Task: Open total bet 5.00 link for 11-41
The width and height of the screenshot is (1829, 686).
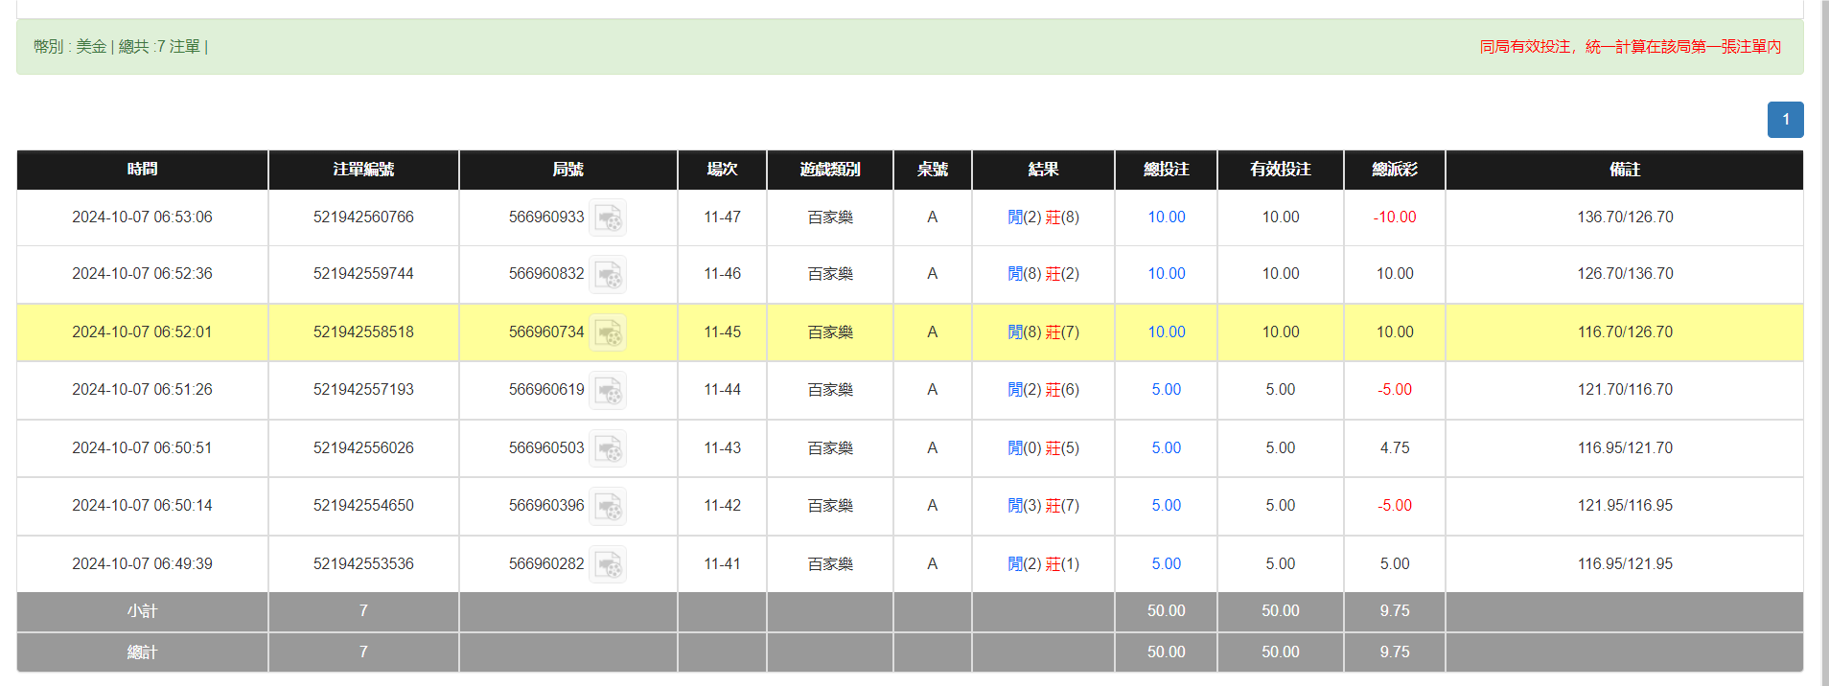Action: tap(1166, 564)
